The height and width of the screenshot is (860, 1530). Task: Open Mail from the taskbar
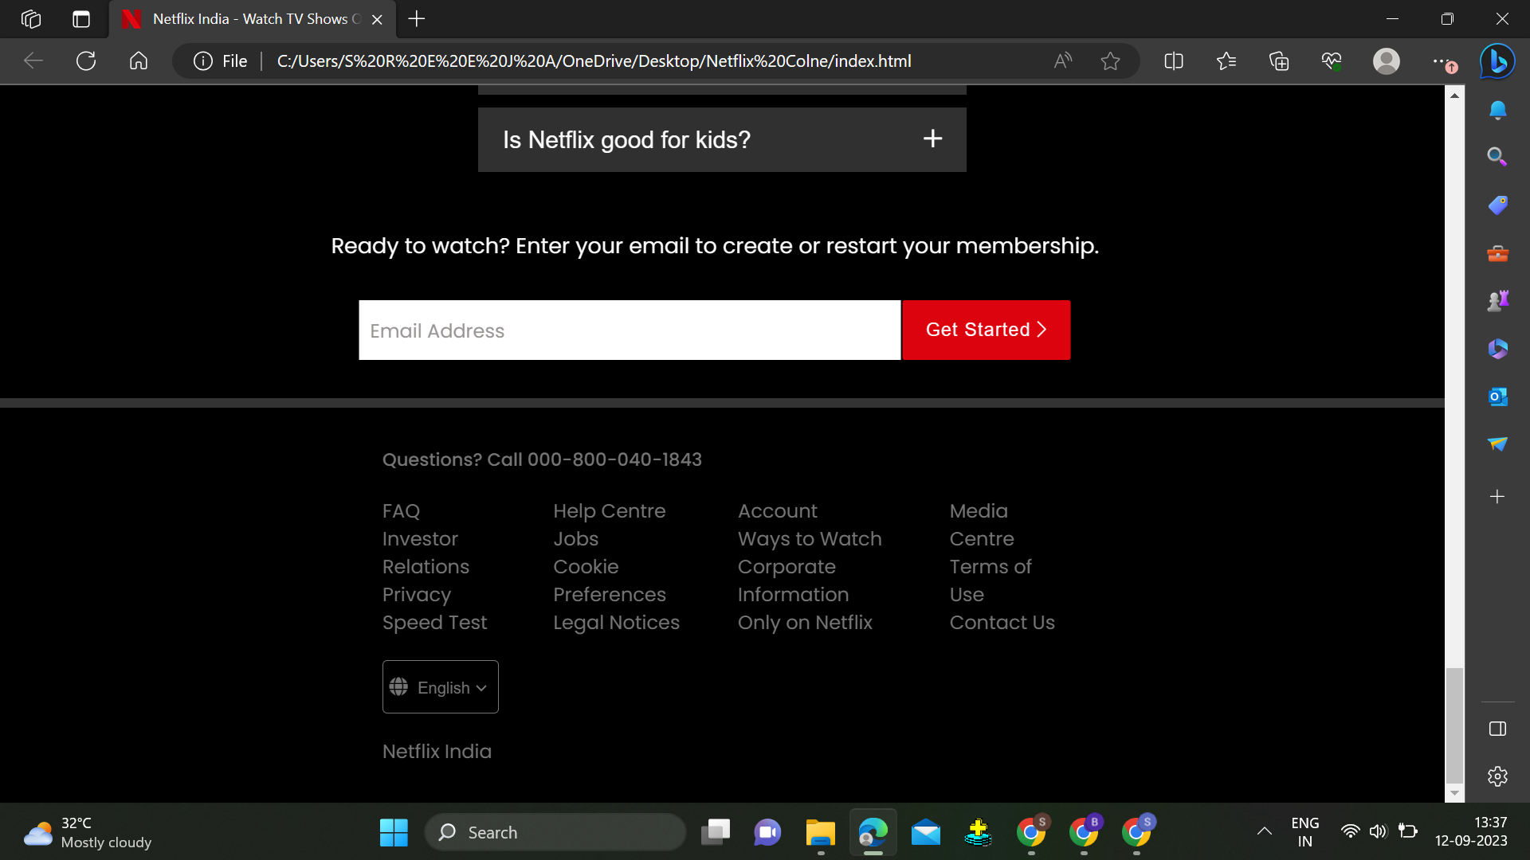pyautogui.click(x=925, y=832)
